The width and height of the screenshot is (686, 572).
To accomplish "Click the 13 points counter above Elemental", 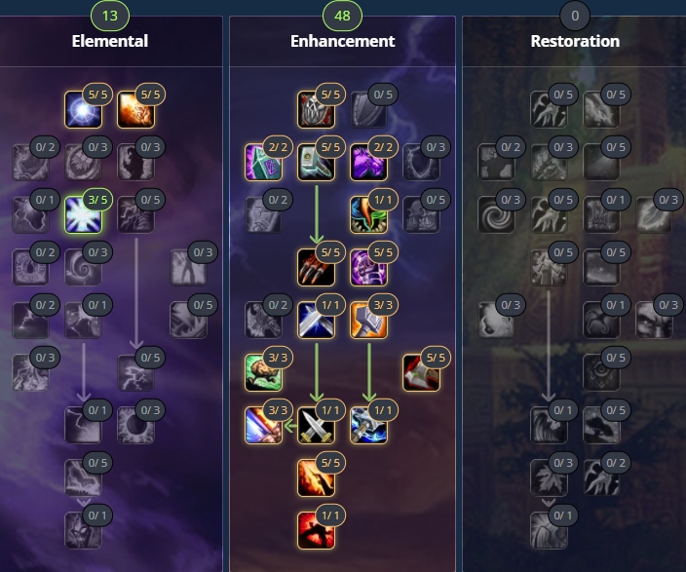I will coord(110,16).
